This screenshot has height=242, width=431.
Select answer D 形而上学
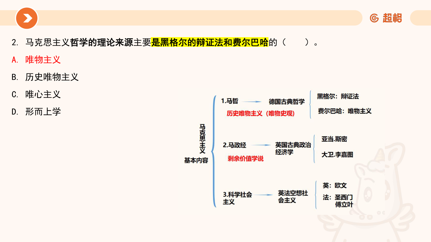click(43, 112)
